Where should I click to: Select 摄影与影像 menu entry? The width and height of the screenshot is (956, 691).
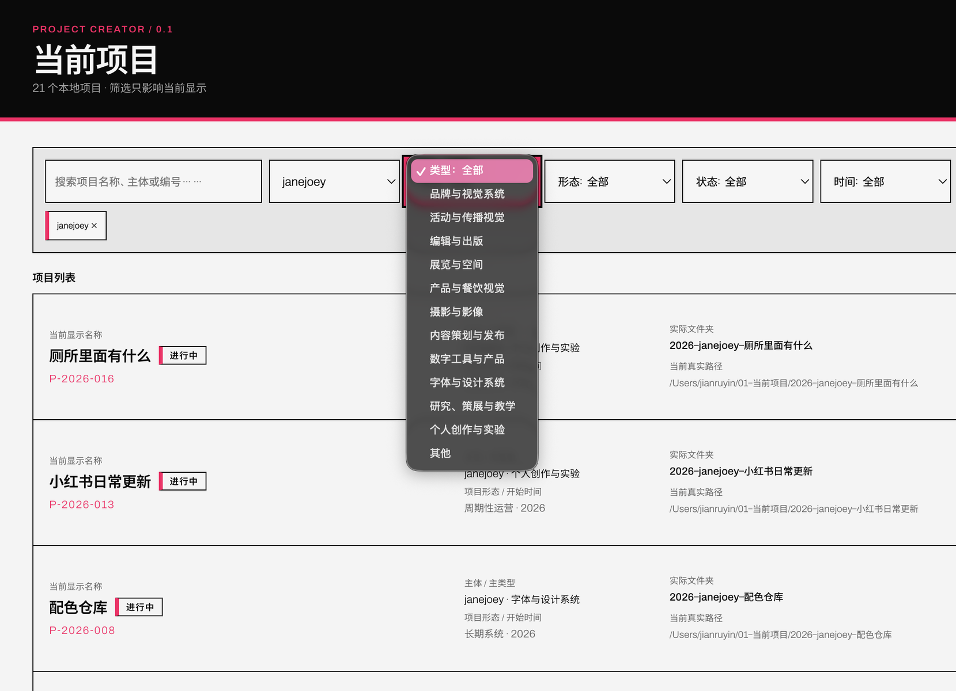[x=471, y=312]
